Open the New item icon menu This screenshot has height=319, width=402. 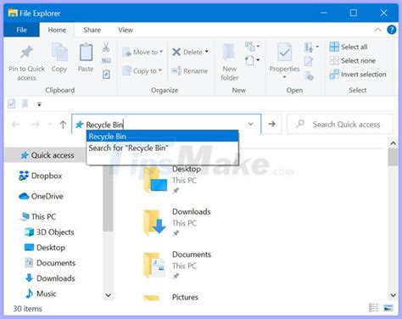point(252,46)
